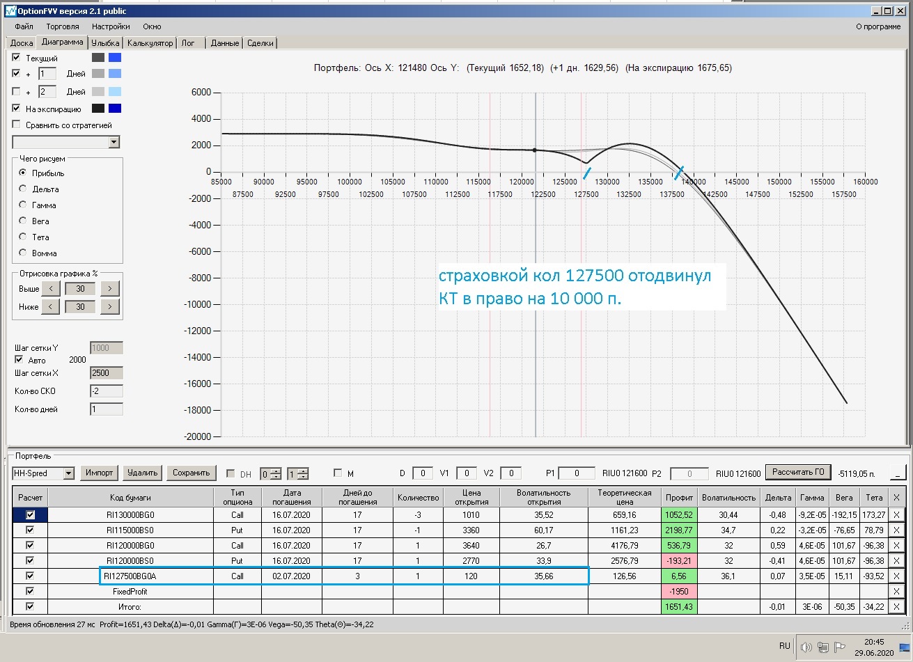
Task: Enable the +2 Дней curve checkbox
Action: pos(17,92)
